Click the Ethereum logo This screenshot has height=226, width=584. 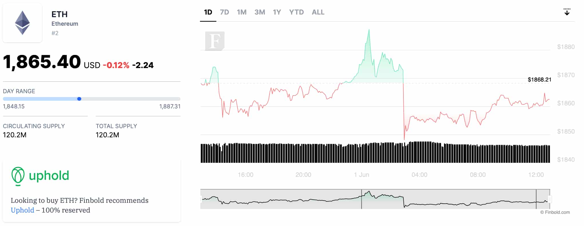(x=22, y=23)
